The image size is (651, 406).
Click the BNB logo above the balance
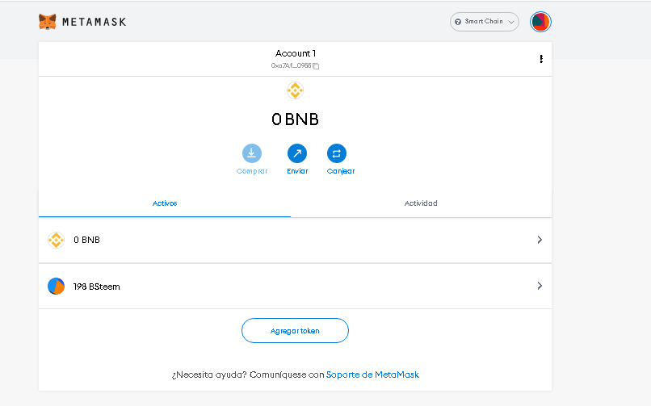tap(295, 90)
